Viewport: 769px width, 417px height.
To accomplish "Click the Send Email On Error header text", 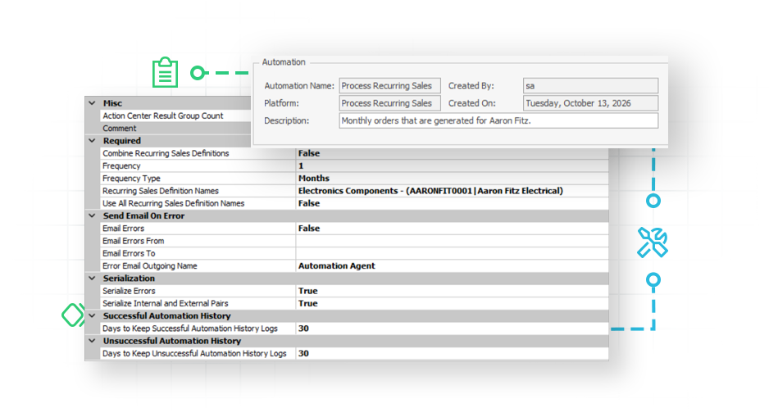I will [143, 215].
